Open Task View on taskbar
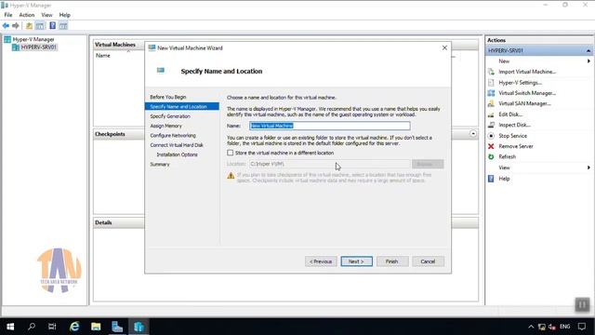This screenshot has width=595, height=335. coord(52,327)
